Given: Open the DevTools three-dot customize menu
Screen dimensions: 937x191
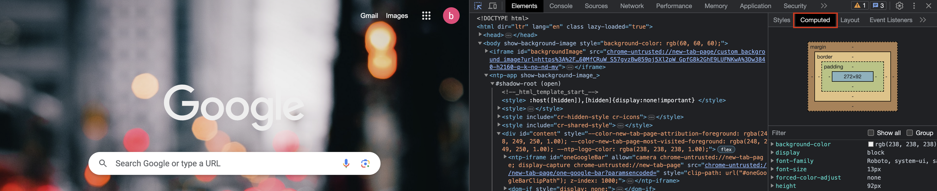Looking at the screenshot, I should click(914, 6).
